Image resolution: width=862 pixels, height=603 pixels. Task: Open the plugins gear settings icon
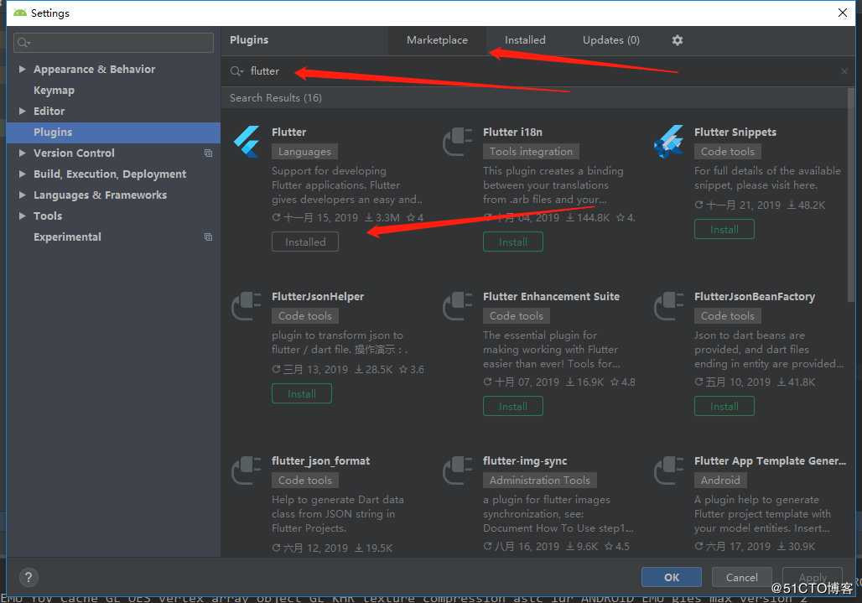point(678,40)
